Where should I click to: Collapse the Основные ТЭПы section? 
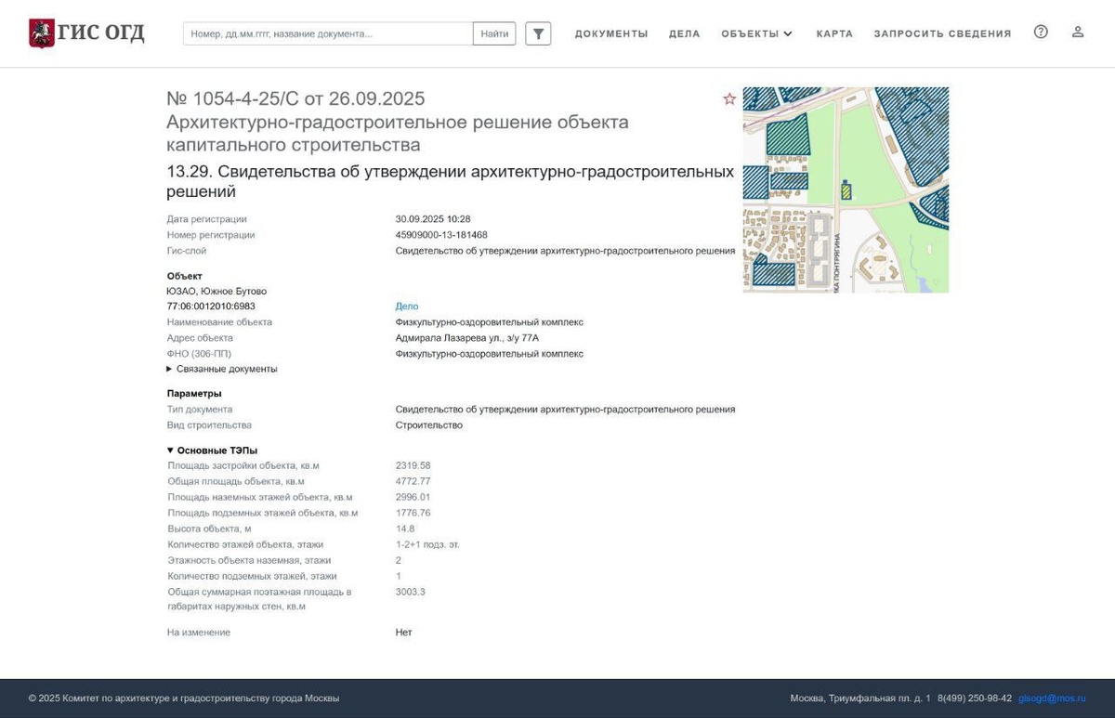point(212,450)
